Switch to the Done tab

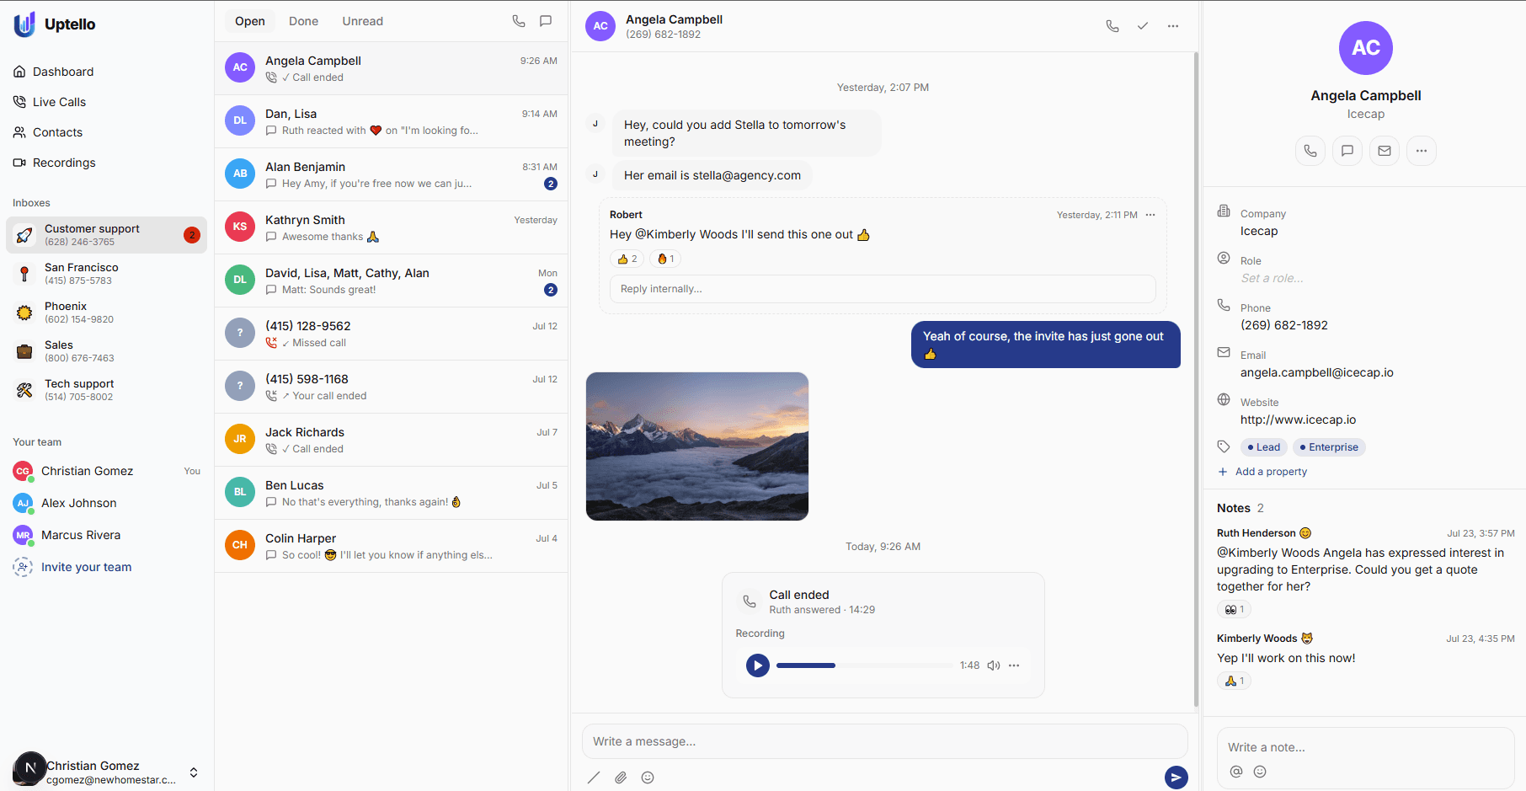pyautogui.click(x=303, y=20)
